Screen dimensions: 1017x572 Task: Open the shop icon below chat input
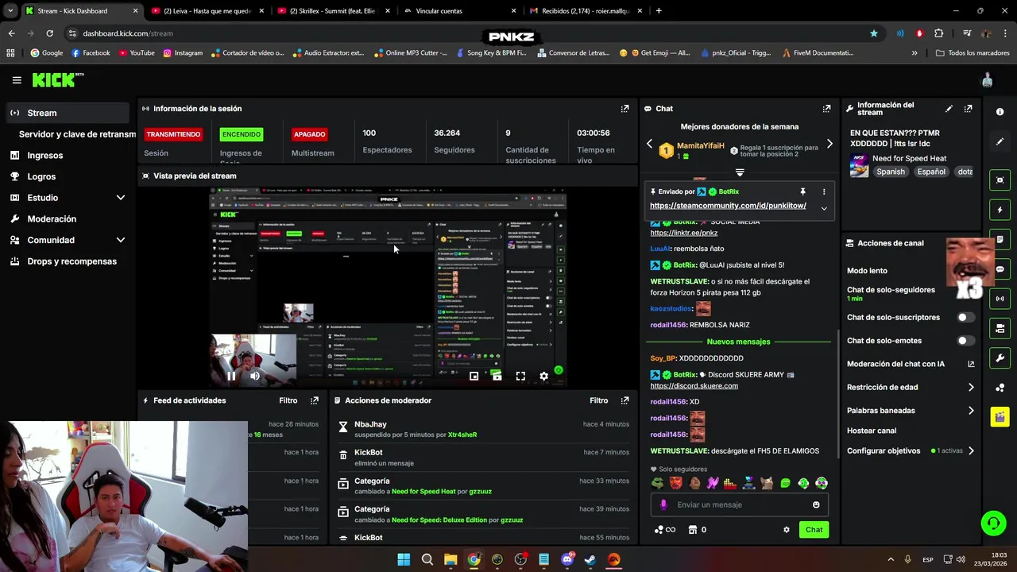(692, 530)
